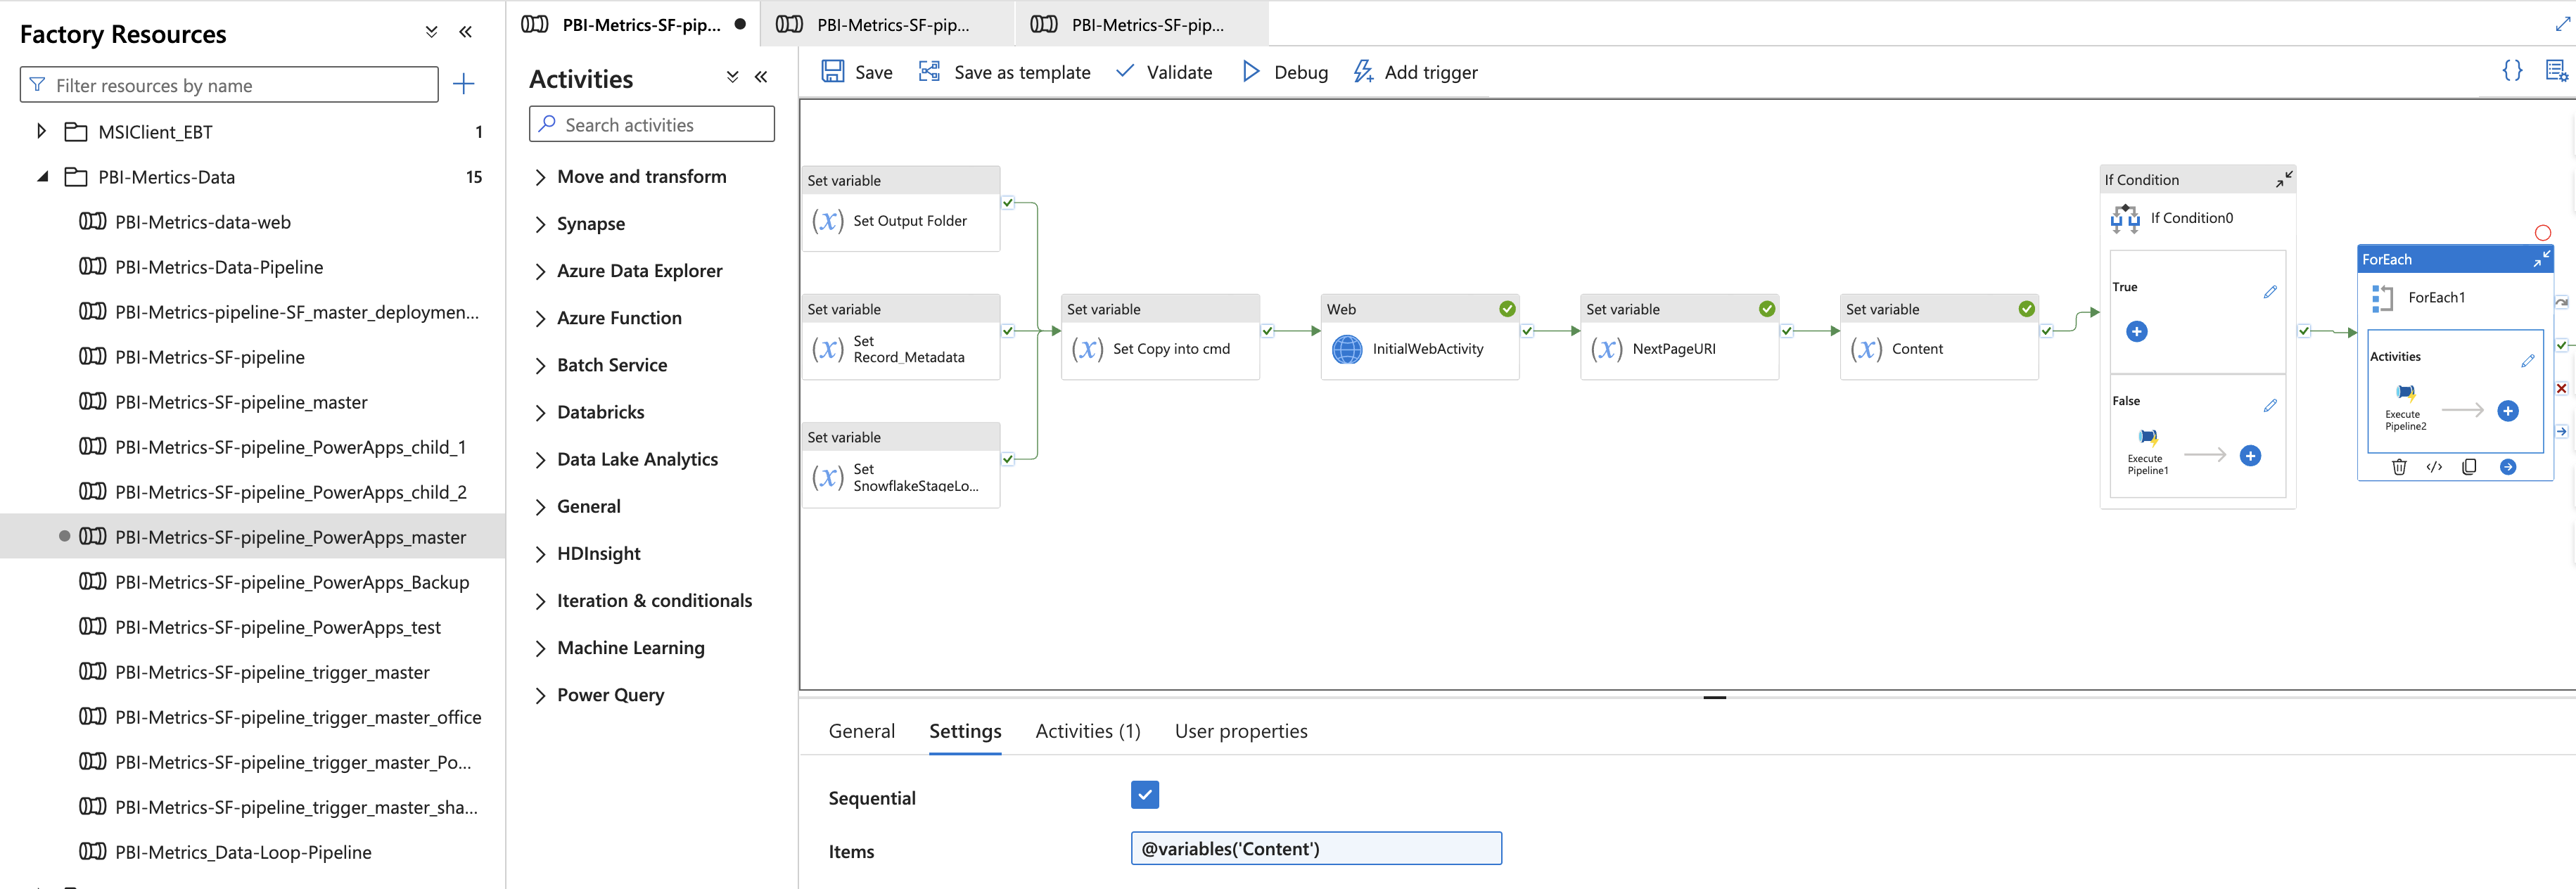This screenshot has width=2576, height=889.
Task: Select the Set Copy into cmd activity
Action: pos(1160,337)
